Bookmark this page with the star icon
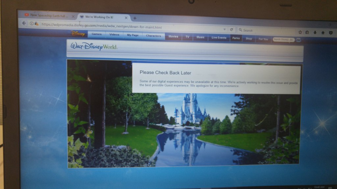 point(300,32)
